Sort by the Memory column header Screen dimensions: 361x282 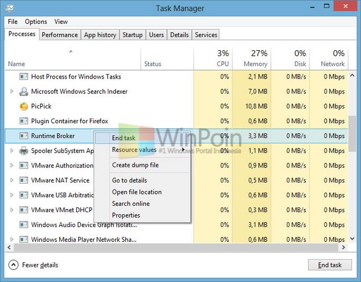click(252, 59)
